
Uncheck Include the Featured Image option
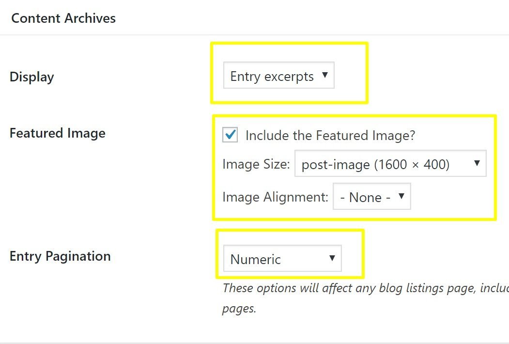(x=230, y=135)
